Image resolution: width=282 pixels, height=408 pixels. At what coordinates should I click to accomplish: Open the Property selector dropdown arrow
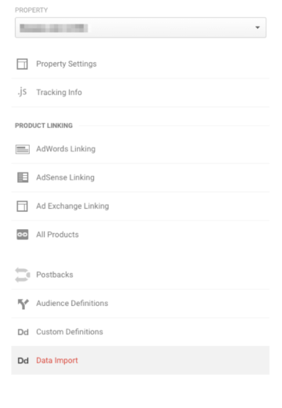pyautogui.click(x=258, y=27)
